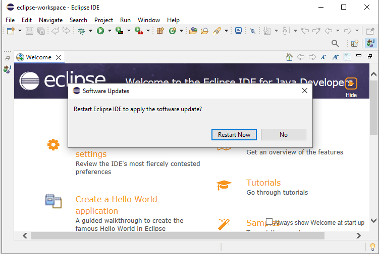
Task: Expand the Previous Annotation dropdown arrow
Action: [295, 31]
